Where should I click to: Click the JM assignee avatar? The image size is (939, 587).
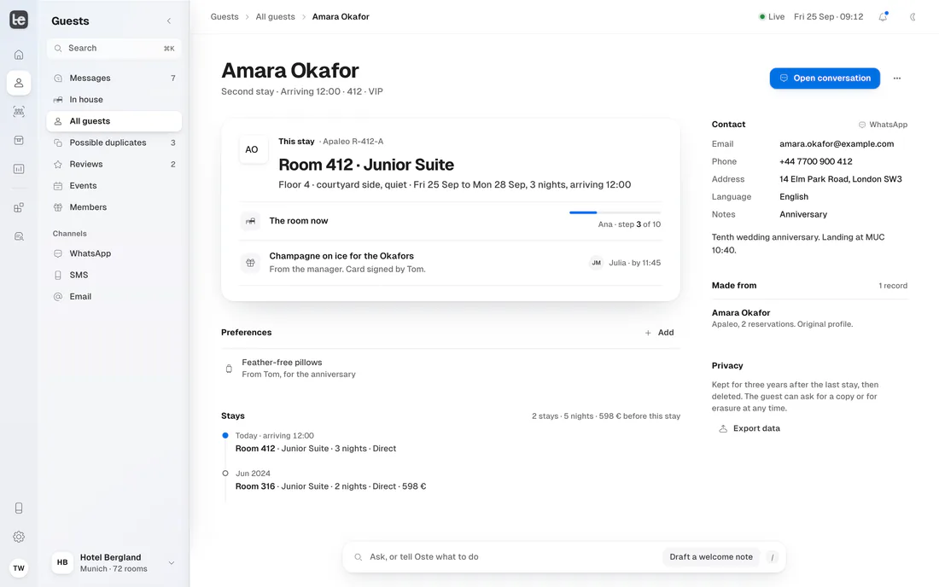[596, 263]
